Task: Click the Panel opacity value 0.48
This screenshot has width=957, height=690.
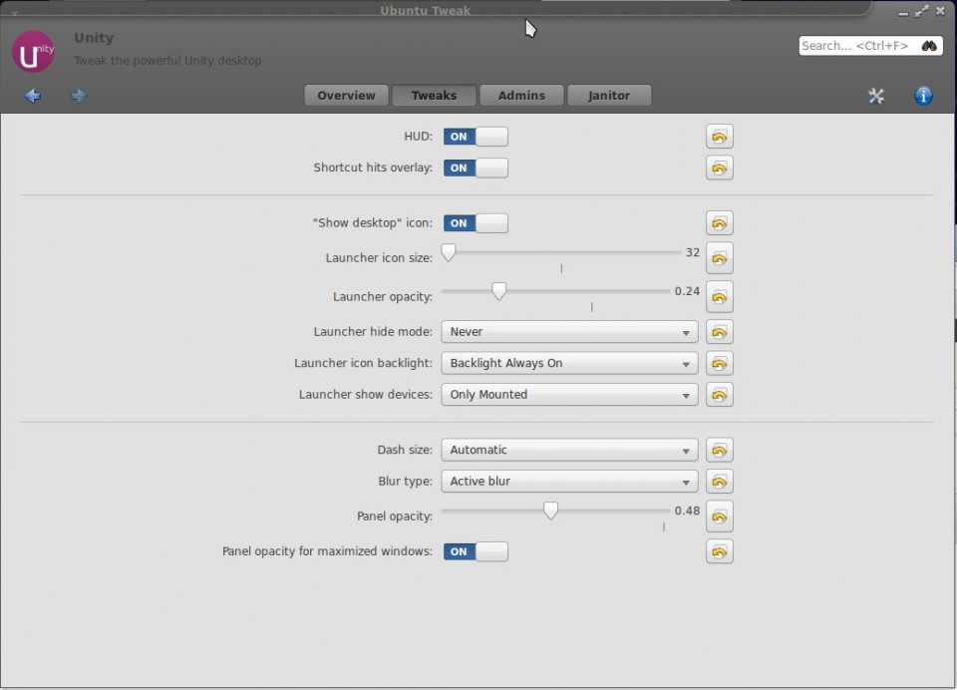Action: tap(687, 511)
